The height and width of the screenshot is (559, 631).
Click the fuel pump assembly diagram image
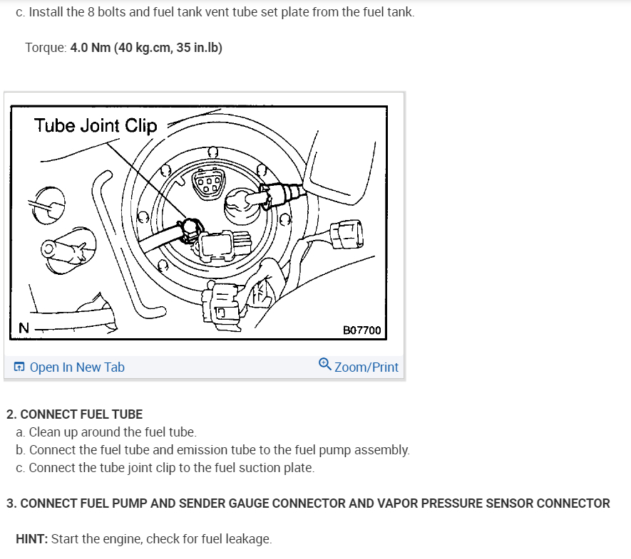point(198,223)
